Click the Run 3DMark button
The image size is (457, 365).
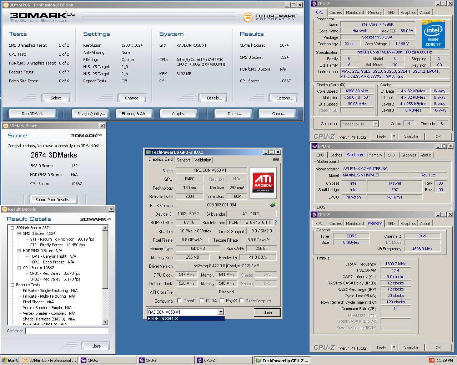pyautogui.click(x=32, y=114)
